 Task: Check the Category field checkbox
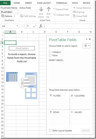pyautogui.click(x=50, y=52)
